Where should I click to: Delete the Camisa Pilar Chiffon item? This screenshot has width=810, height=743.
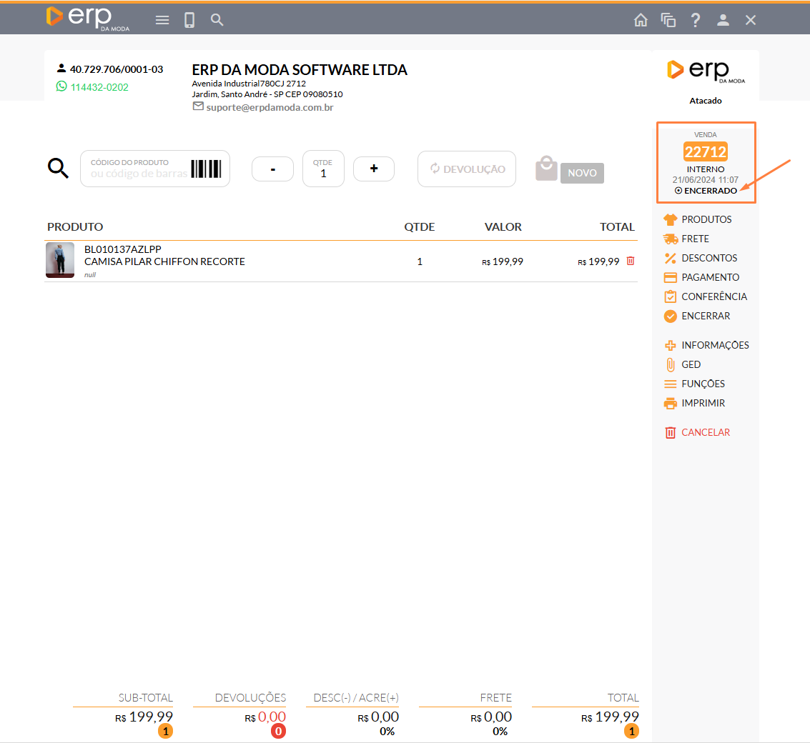pyautogui.click(x=630, y=261)
